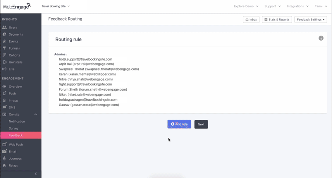332x178 pixels.
Task: Go to Journeys in the sidebar
Action: [15, 158]
